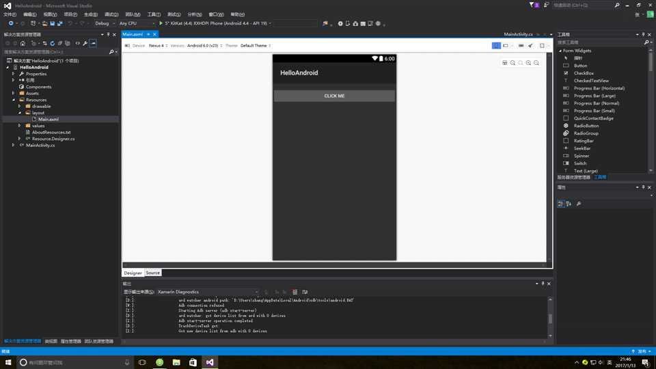Open the MainActivity.cs preview tab

point(519,34)
